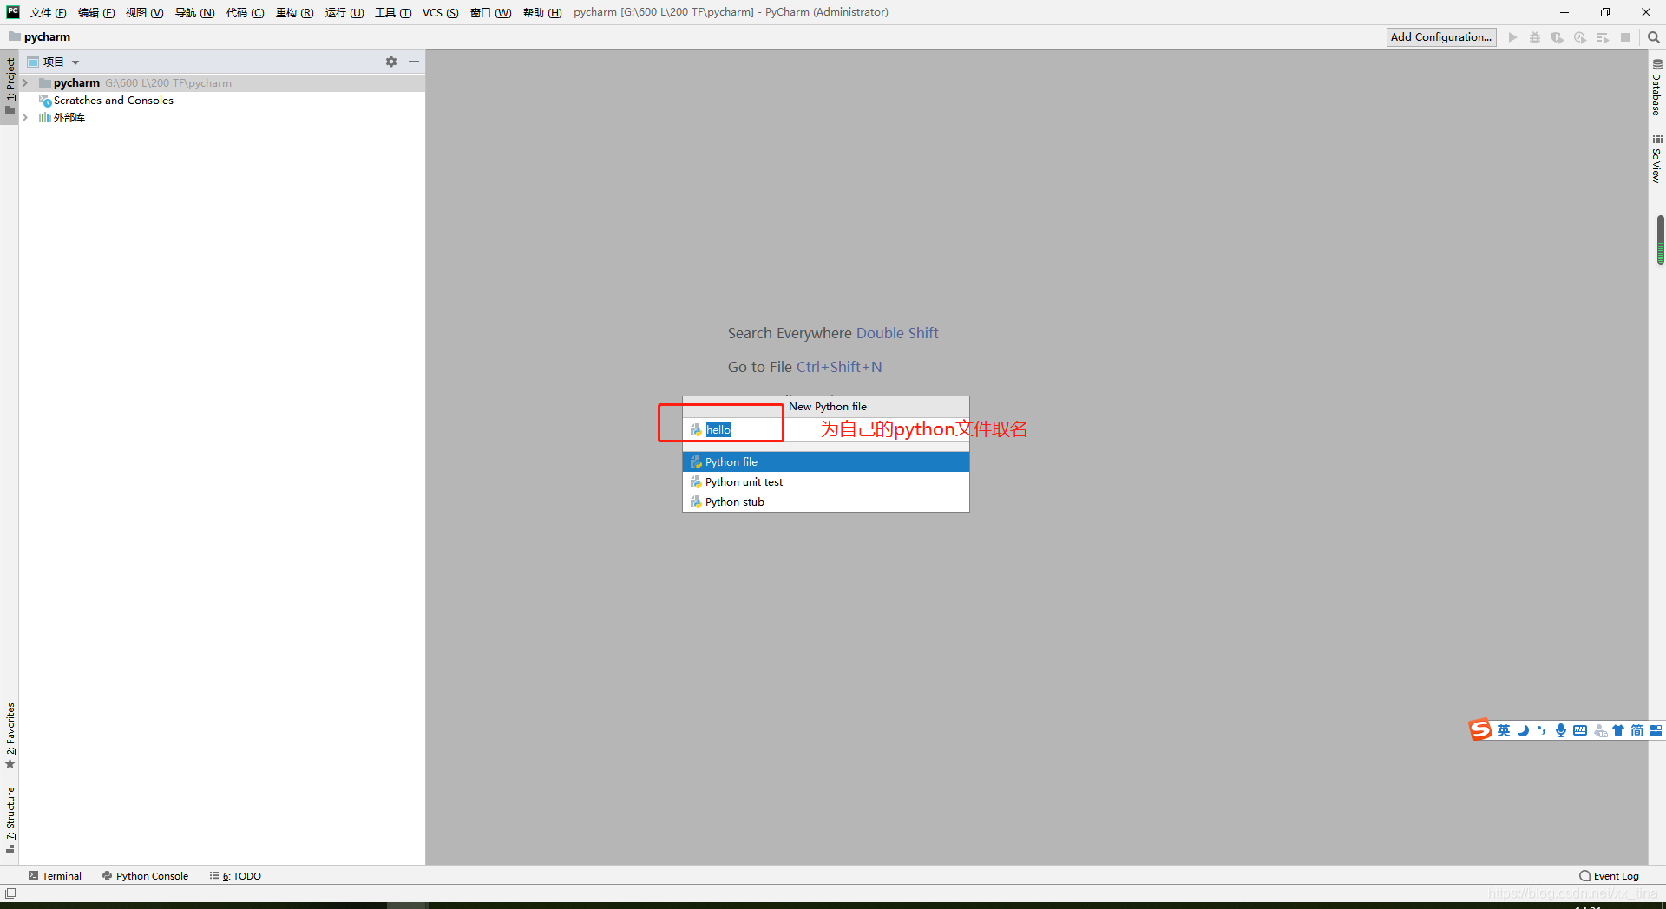Open the 运行 (U) menu
Screen dimensions: 1666x909
coord(344,12)
